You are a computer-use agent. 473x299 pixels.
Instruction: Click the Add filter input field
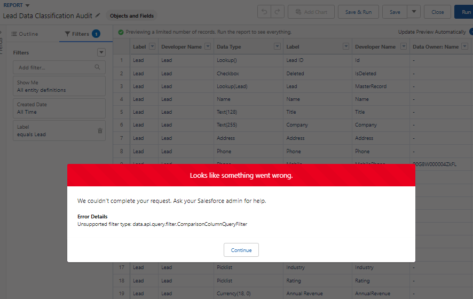53,67
